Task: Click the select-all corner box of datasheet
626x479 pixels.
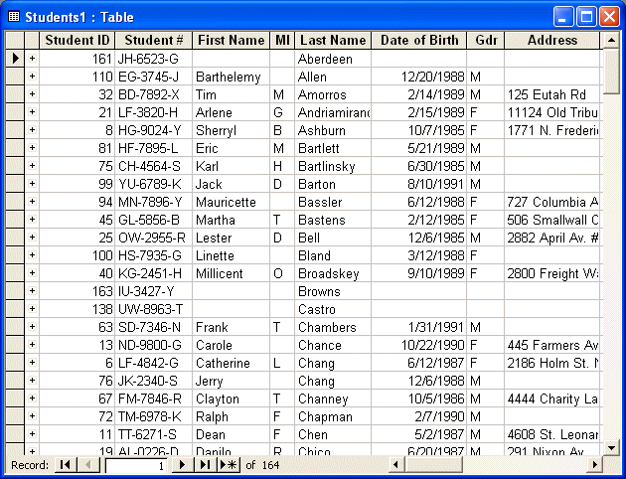Action: click(15, 41)
